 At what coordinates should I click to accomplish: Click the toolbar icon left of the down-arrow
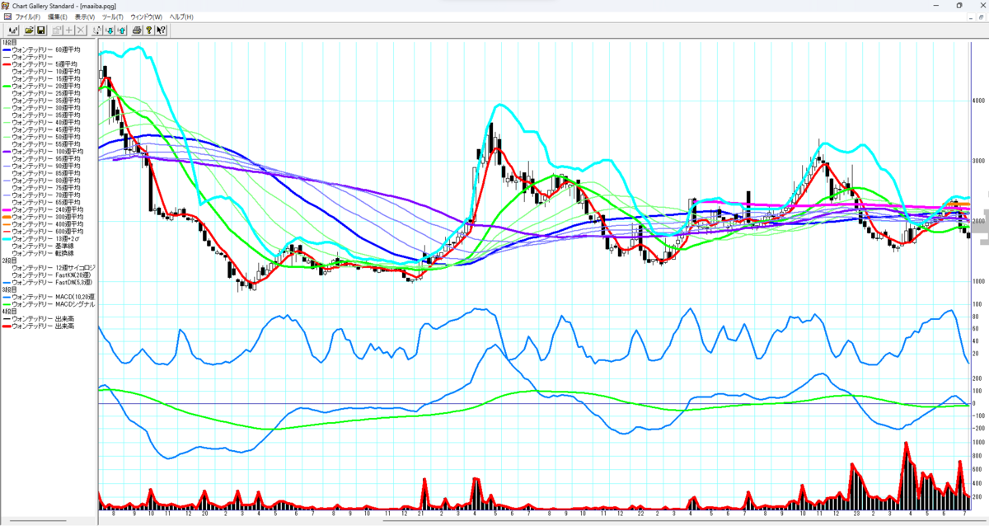click(97, 31)
